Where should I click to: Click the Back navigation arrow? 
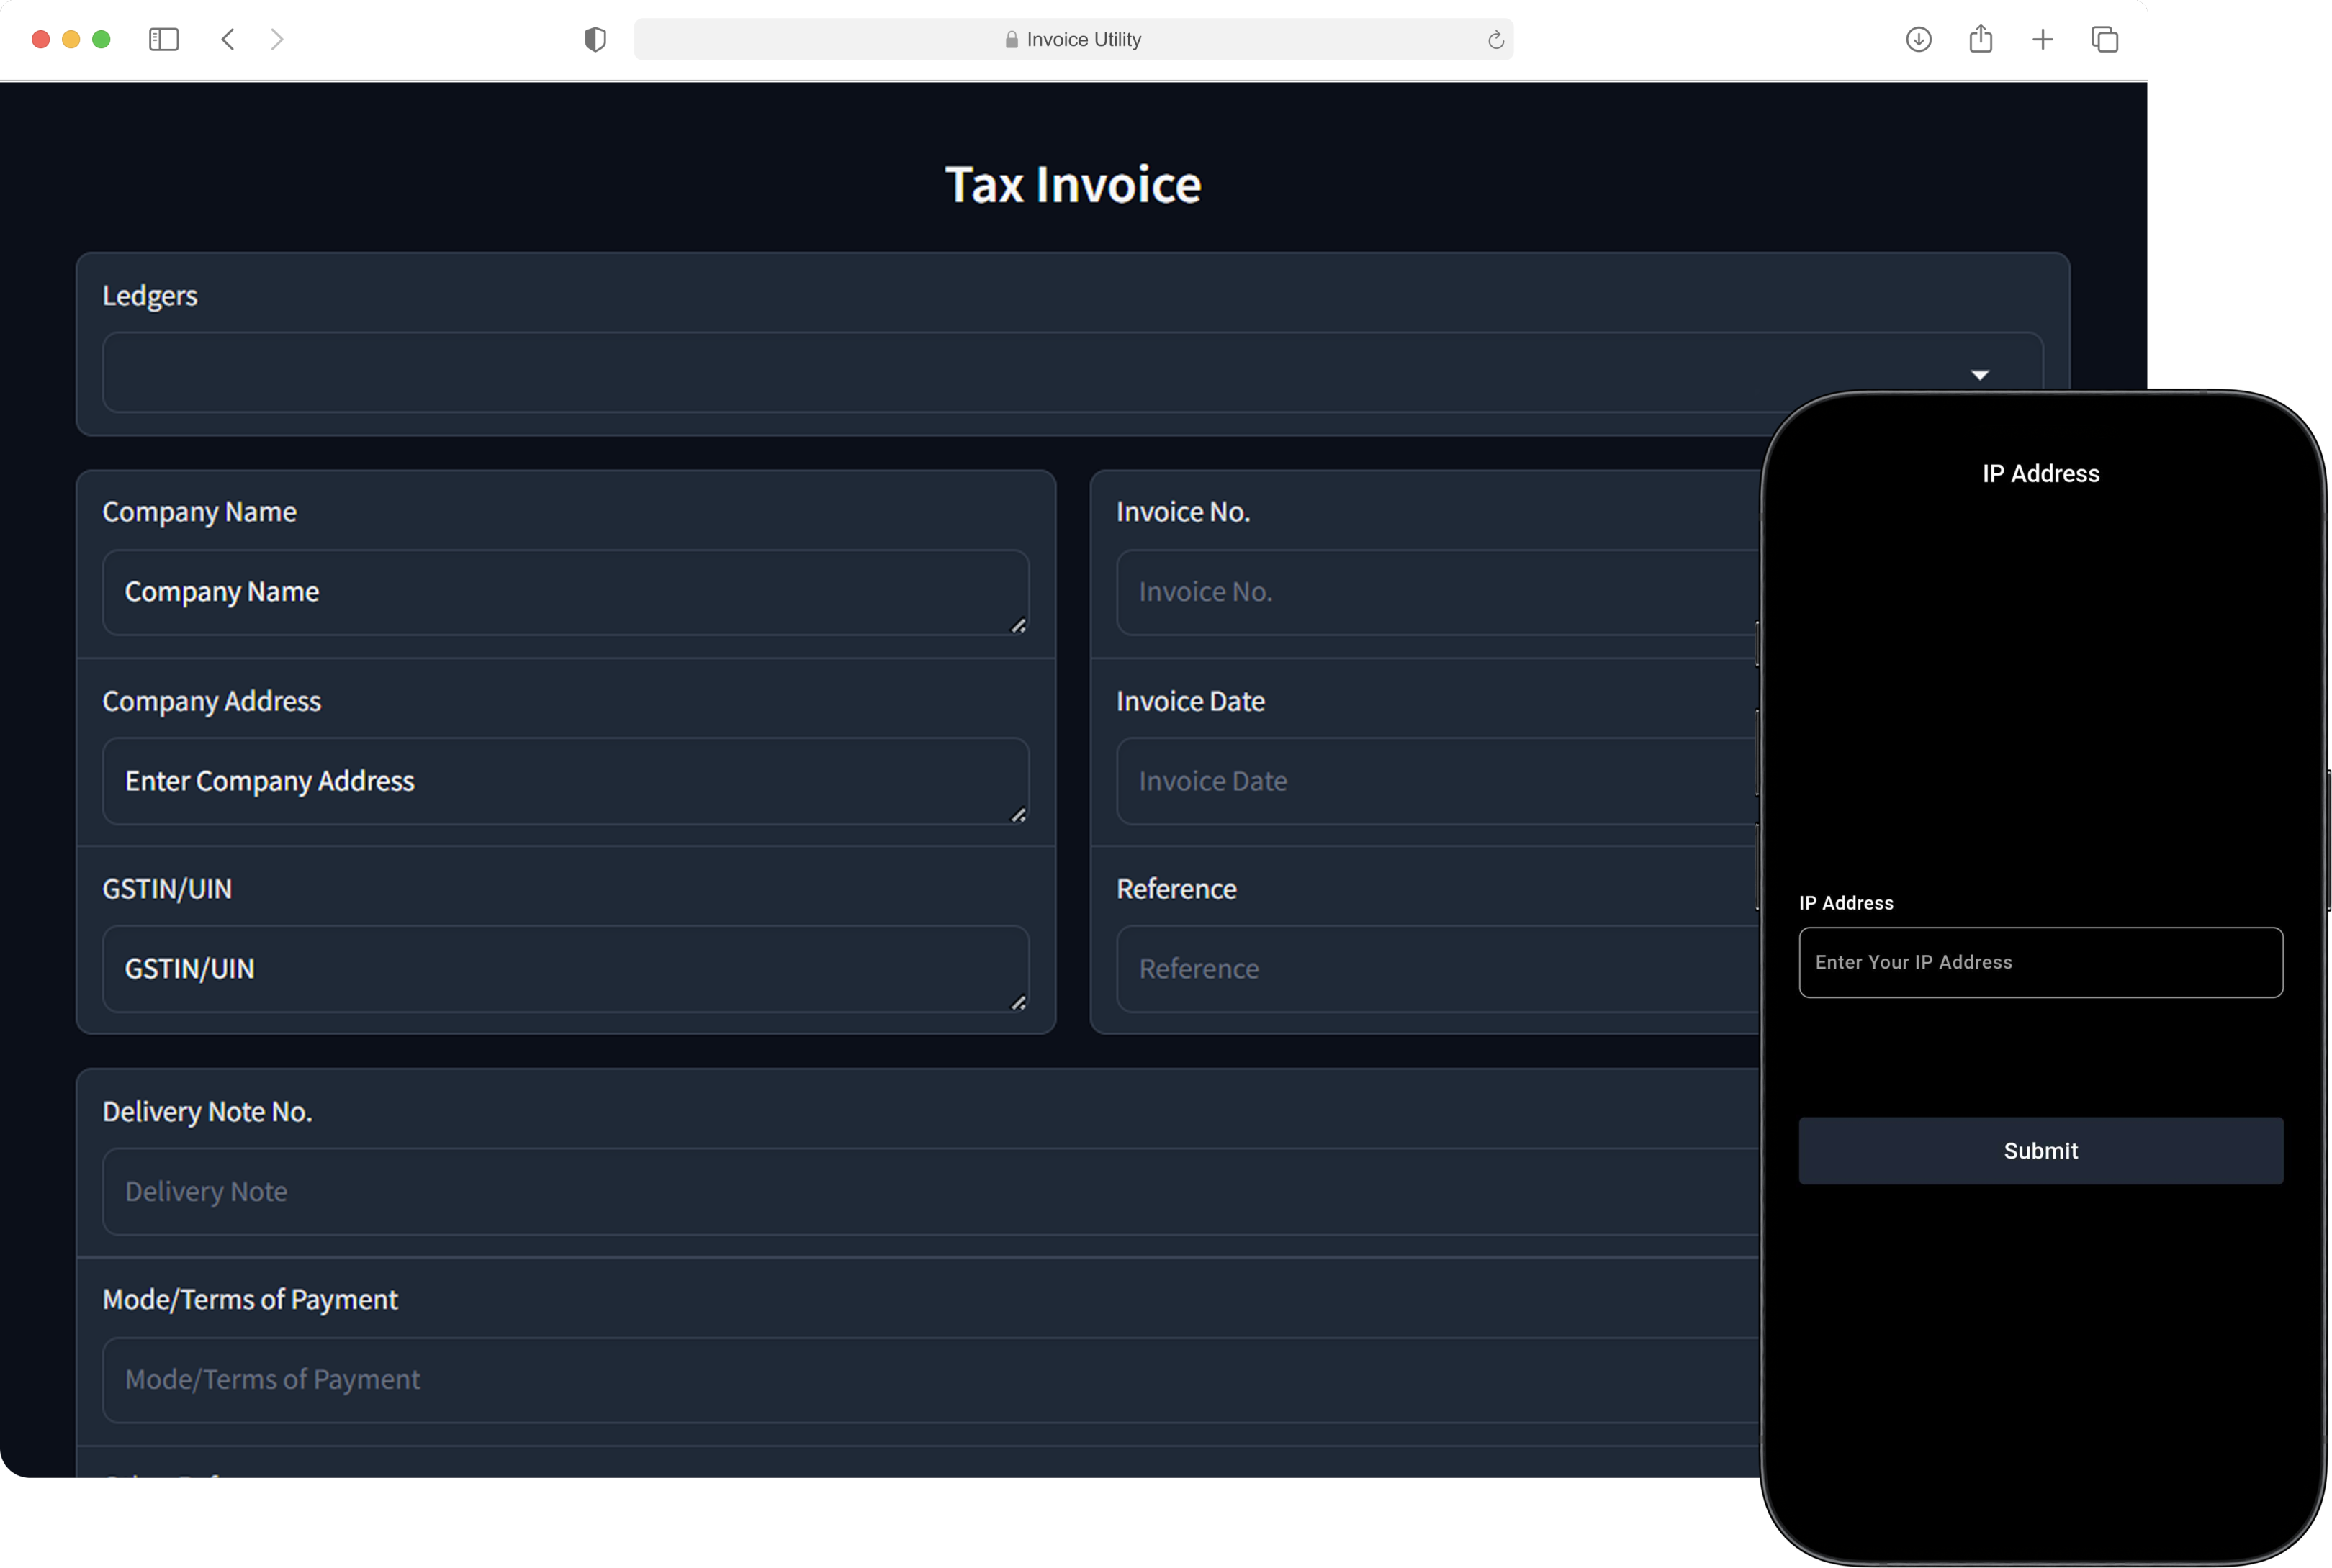(227, 39)
